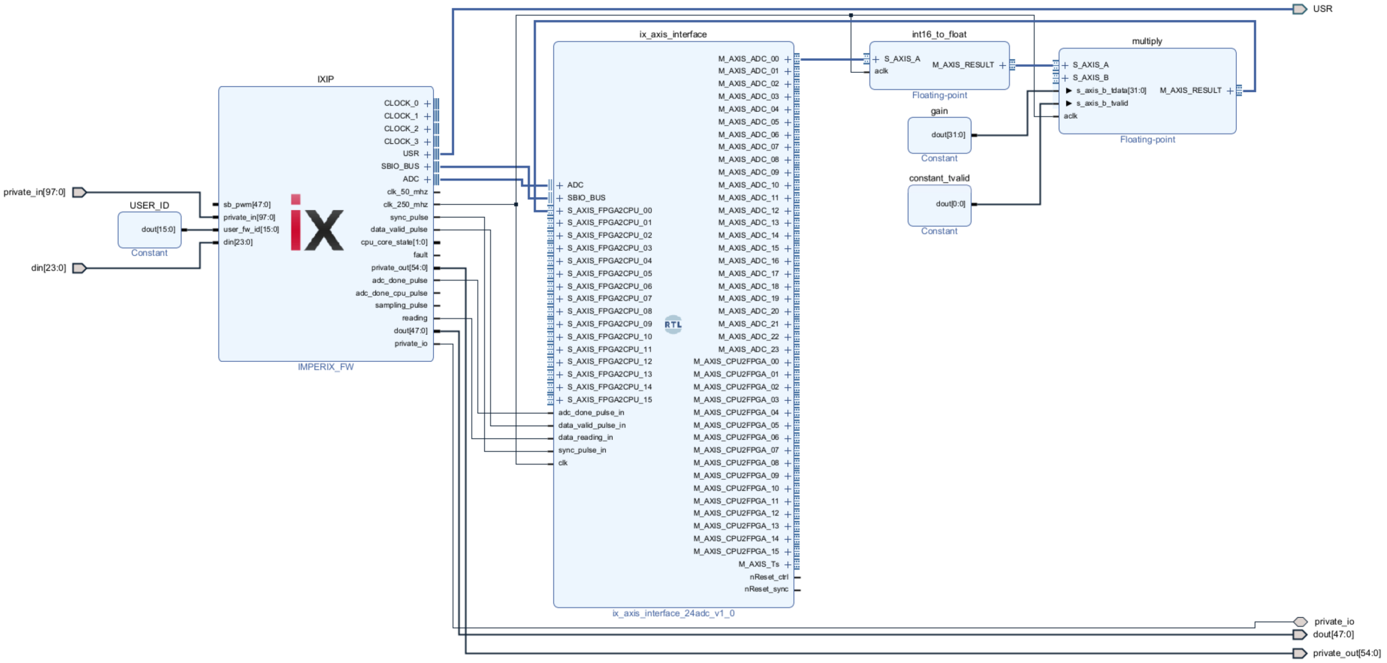
Task: Expand M_AXIS_ADC_00 interface plus sign
Action: [787, 59]
